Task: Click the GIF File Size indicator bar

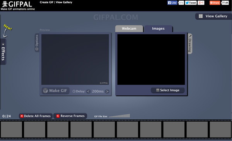Action: [x=119, y=116]
